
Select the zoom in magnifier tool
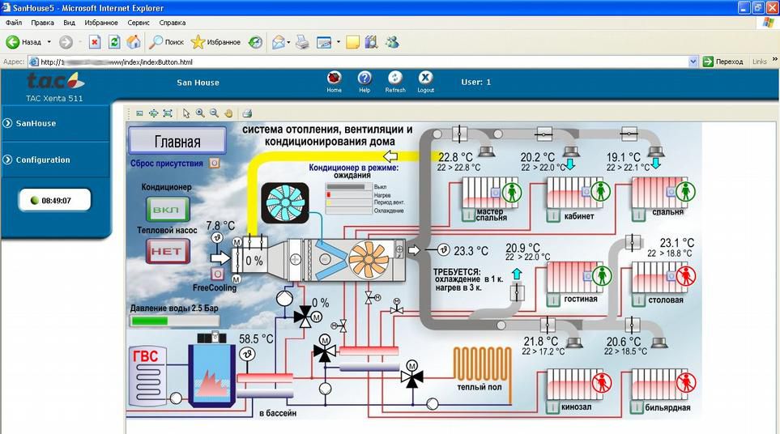[200, 113]
